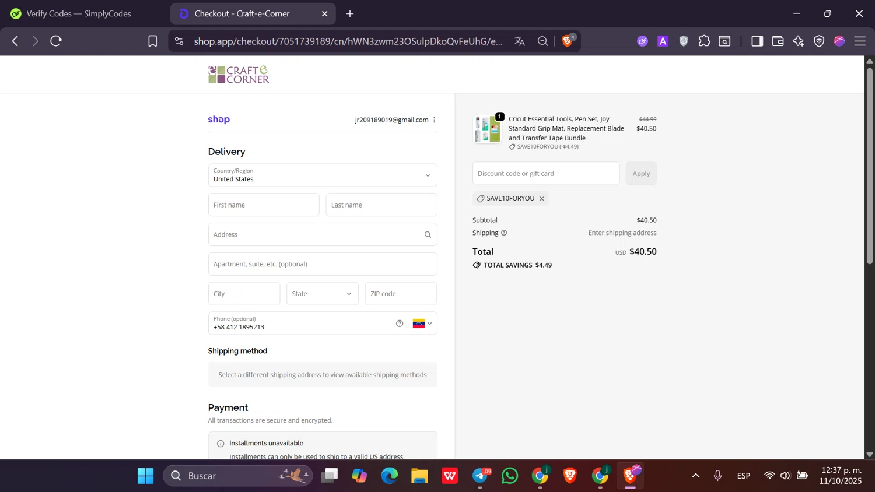
Task: Open WPS Office from taskbar
Action: [x=450, y=476]
